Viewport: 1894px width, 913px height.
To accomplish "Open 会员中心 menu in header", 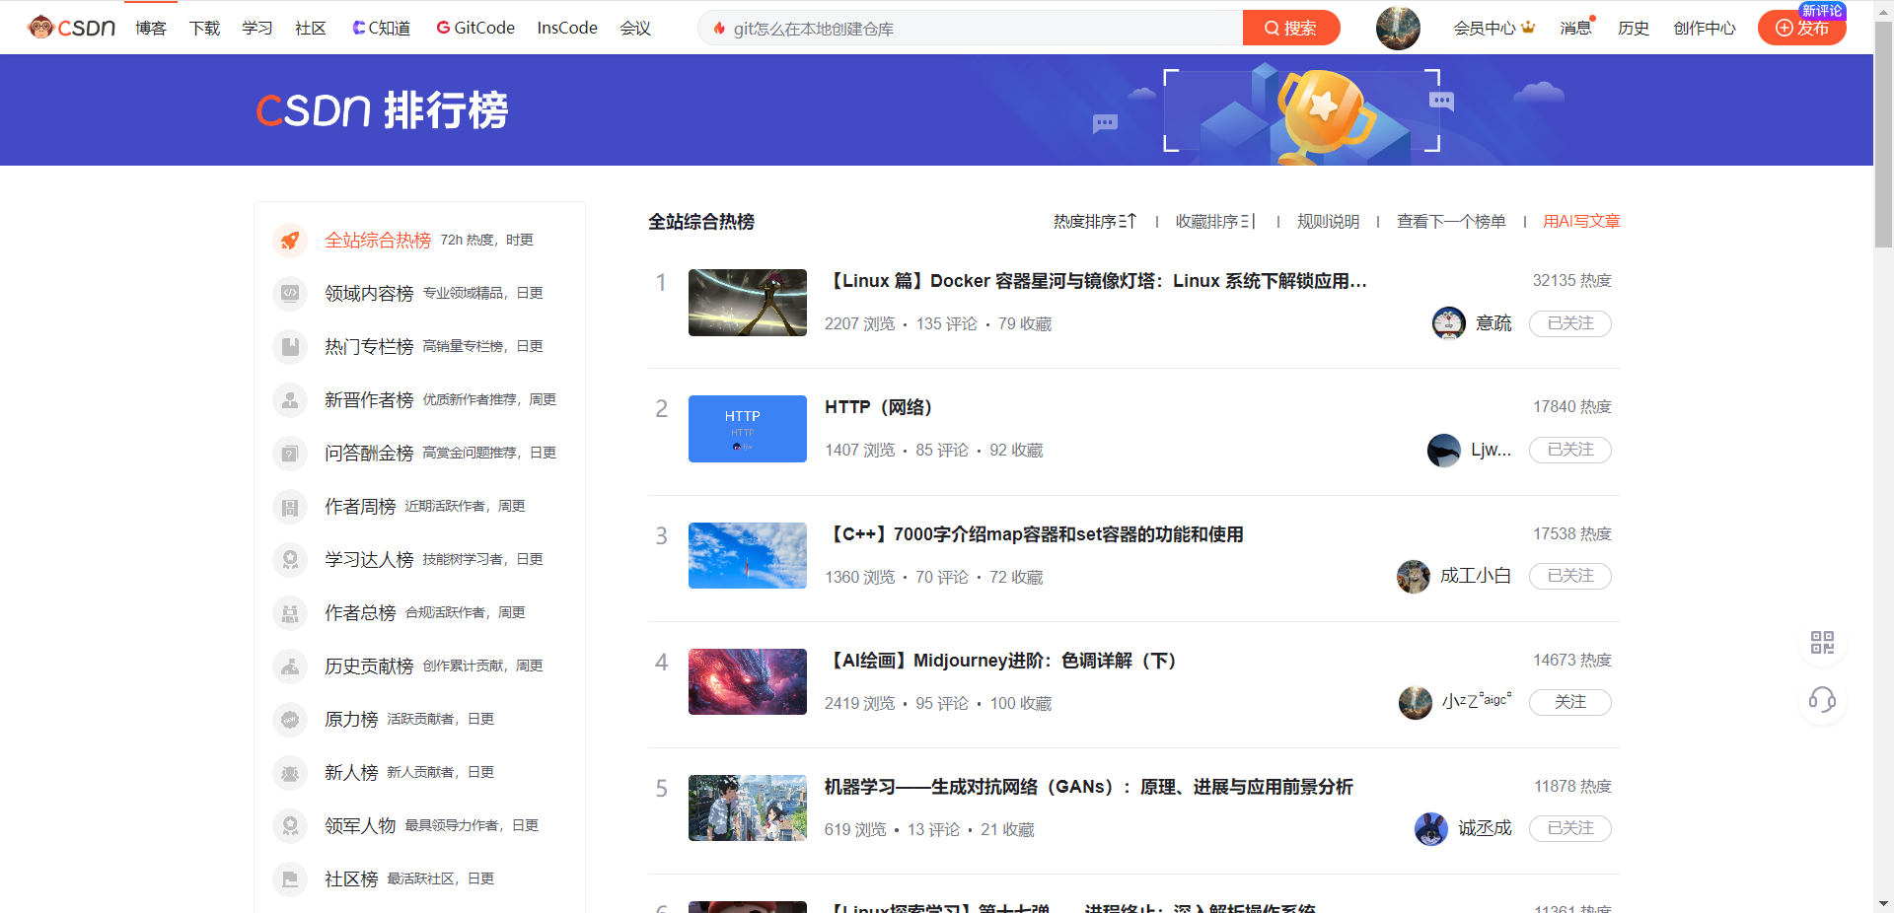I will coord(1493,28).
